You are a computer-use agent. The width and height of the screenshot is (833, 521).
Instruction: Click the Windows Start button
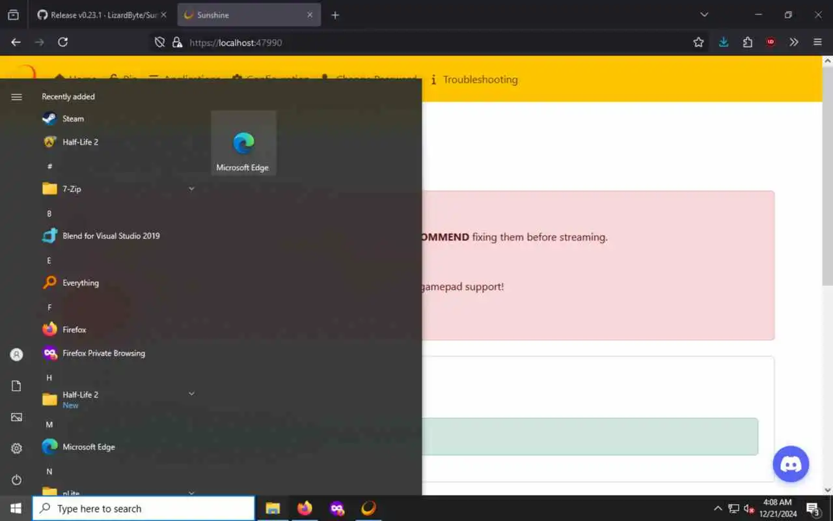tap(16, 509)
